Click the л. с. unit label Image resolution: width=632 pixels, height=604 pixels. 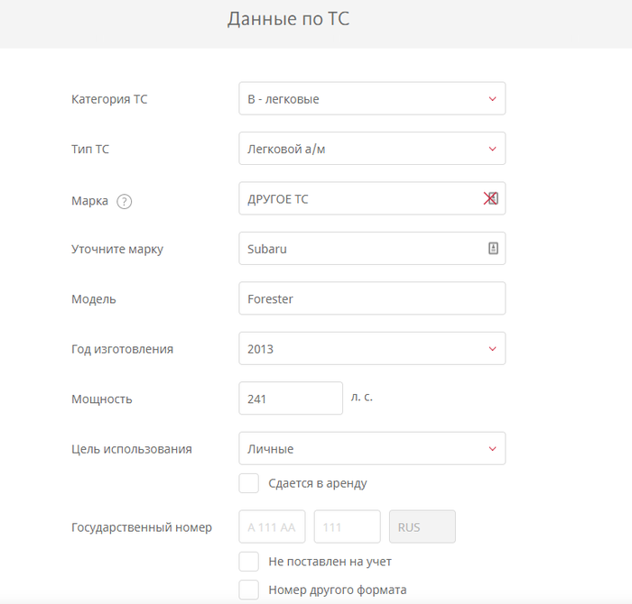click(362, 397)
